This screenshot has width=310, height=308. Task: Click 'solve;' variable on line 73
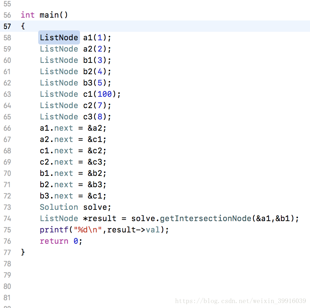(97, 207)
